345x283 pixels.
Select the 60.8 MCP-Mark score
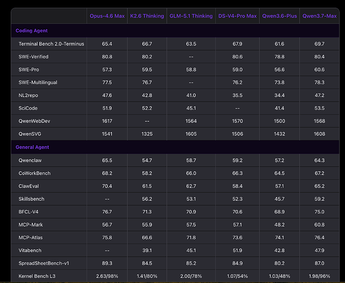[x=320, y=225]
